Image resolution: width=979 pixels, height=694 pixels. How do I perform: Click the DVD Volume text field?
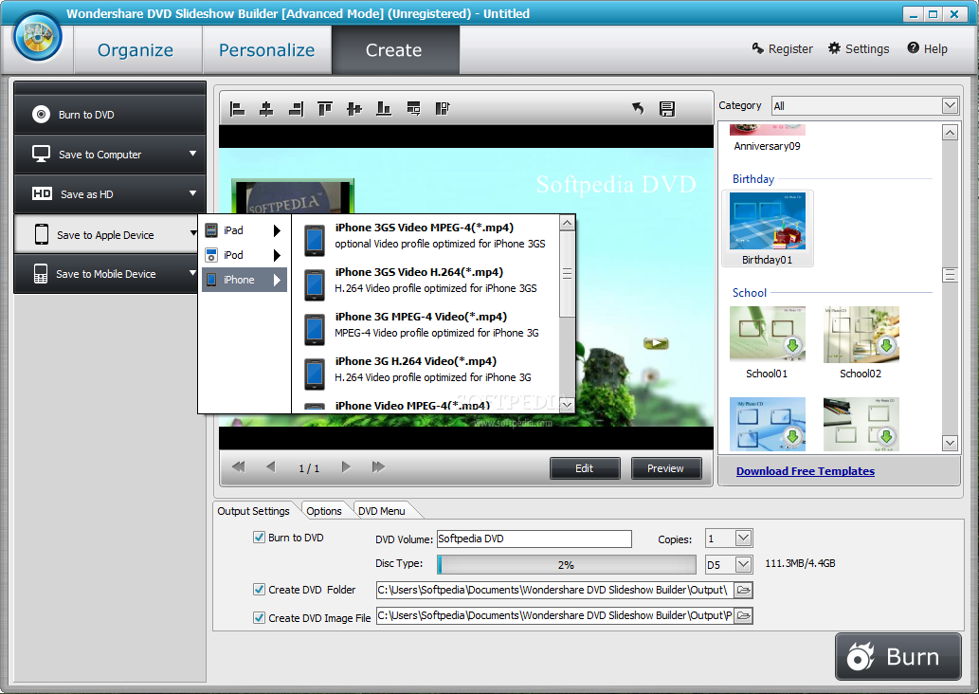coord(535,539)
